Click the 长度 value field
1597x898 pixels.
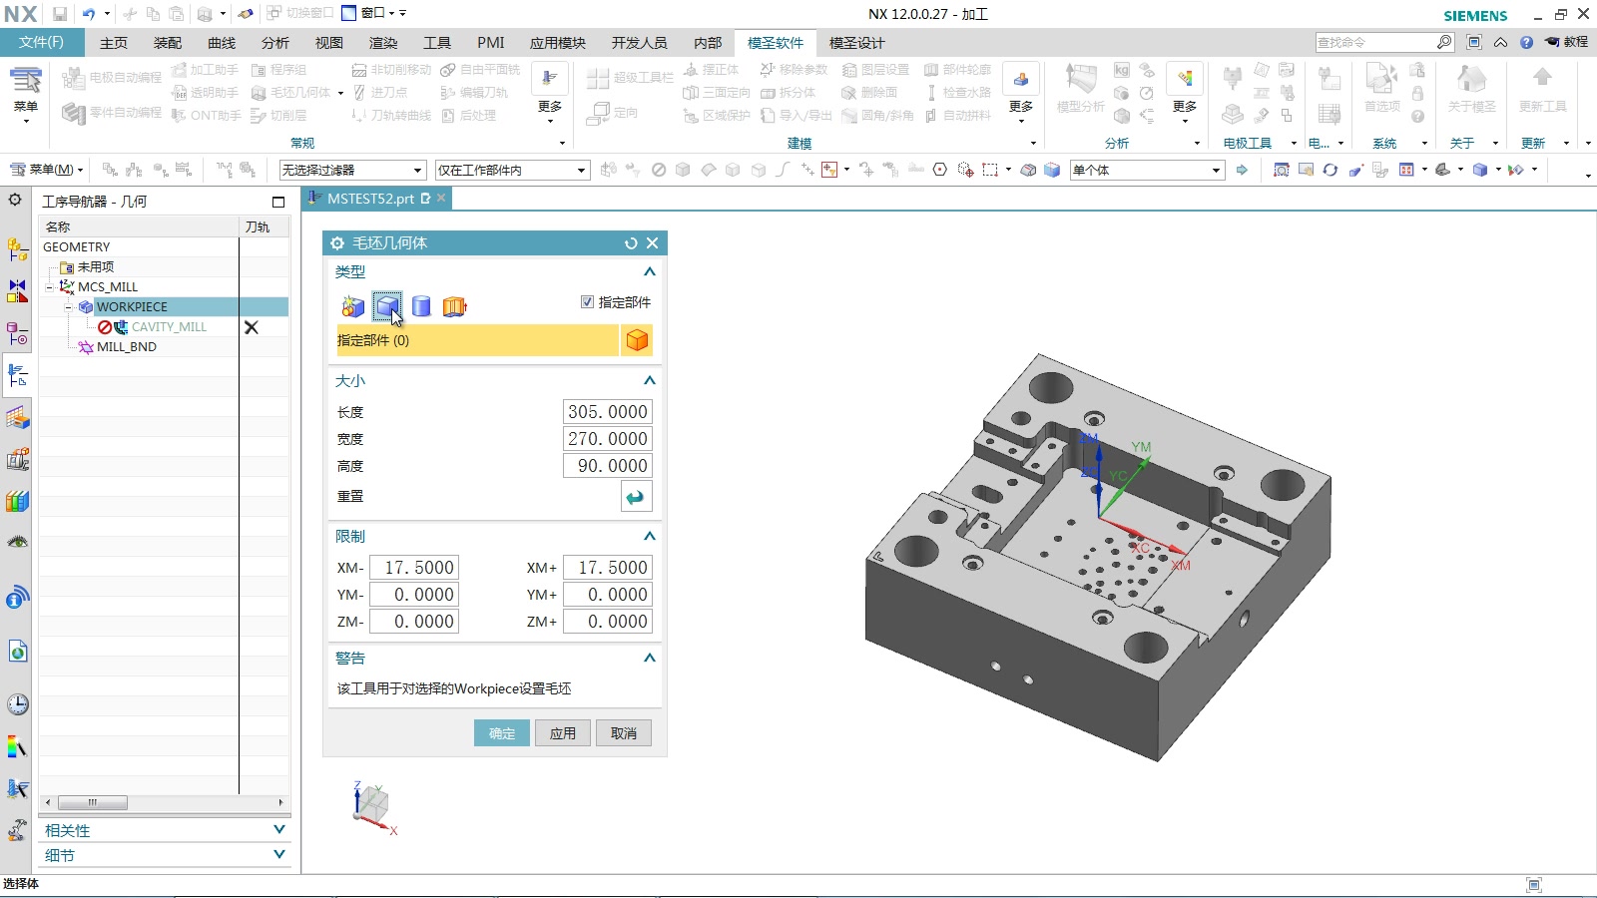(x=608, y=412)
